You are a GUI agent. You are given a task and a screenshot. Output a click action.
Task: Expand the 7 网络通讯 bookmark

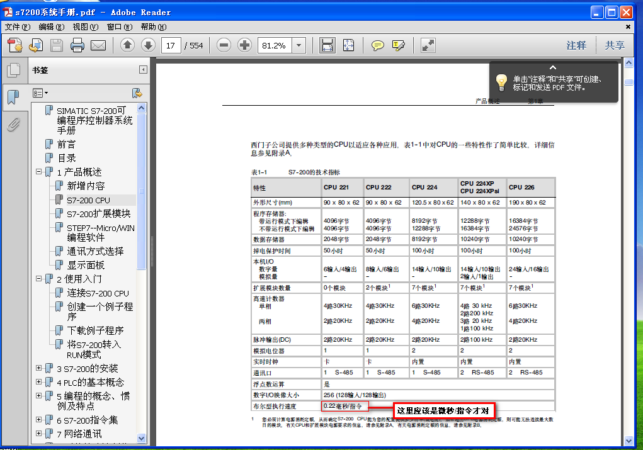[38, 433]
